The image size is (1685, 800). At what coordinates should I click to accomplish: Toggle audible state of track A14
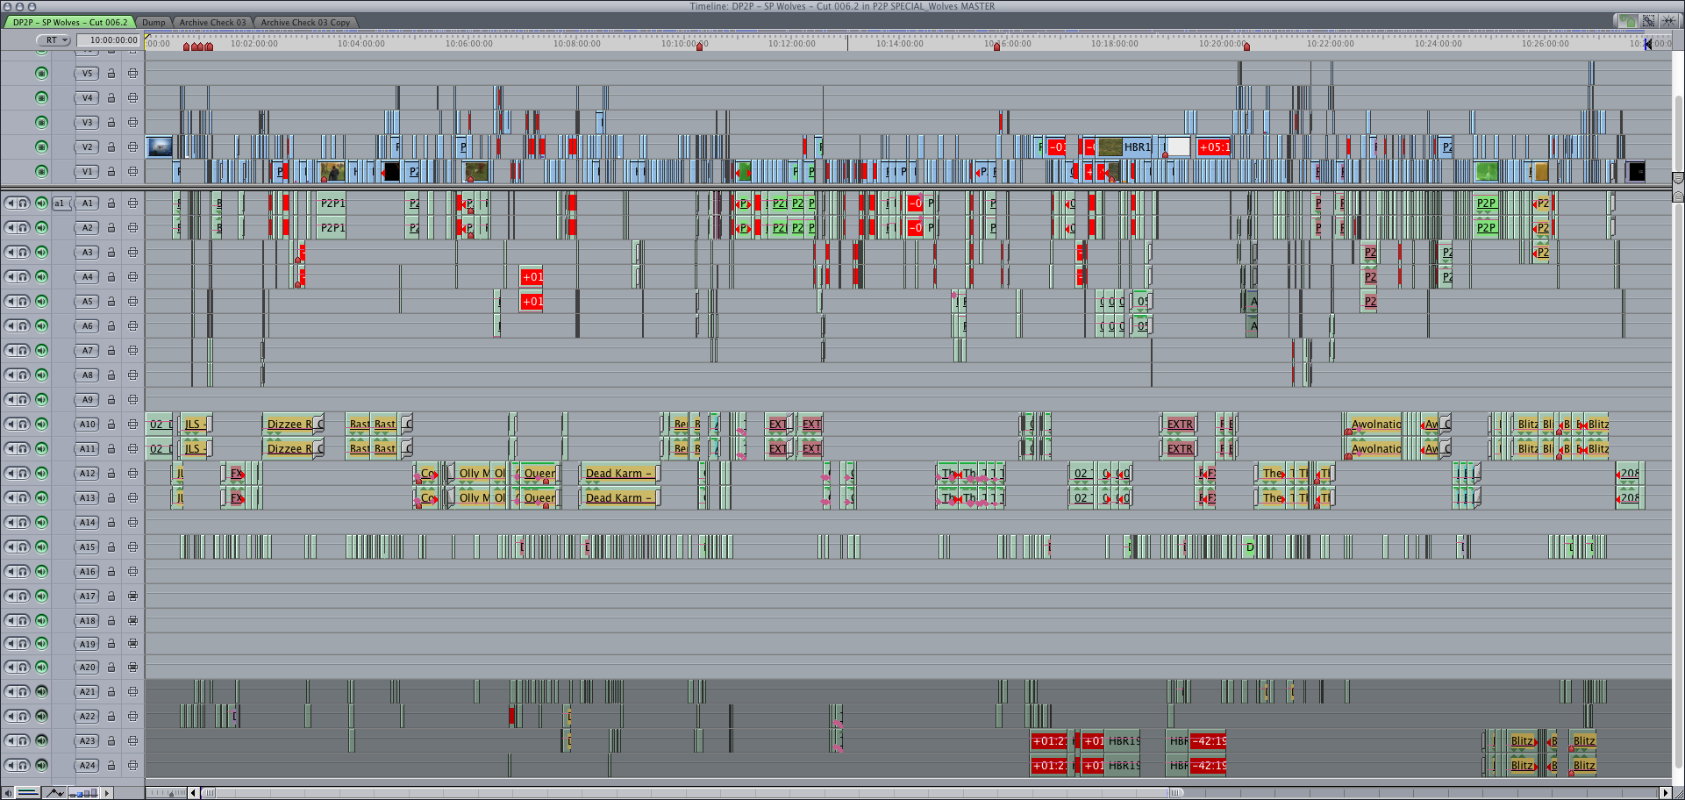[x=41, y=523]
